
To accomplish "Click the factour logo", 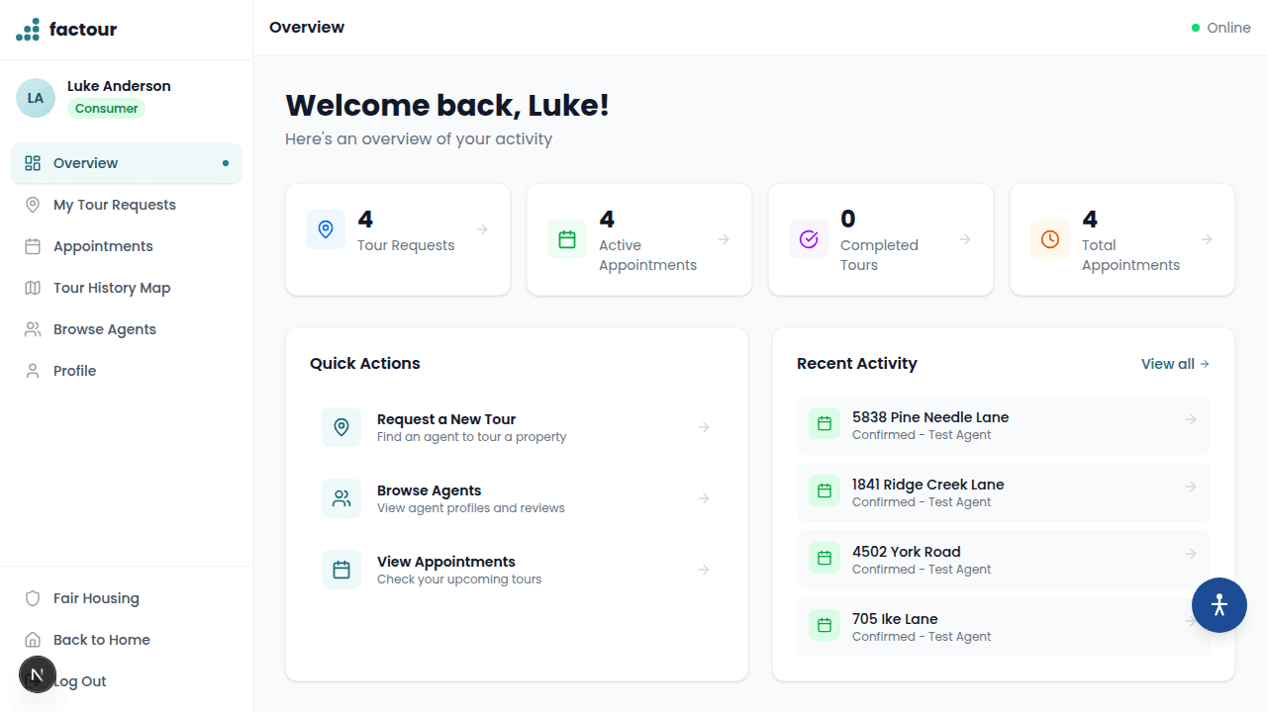I will click(65, 29).
